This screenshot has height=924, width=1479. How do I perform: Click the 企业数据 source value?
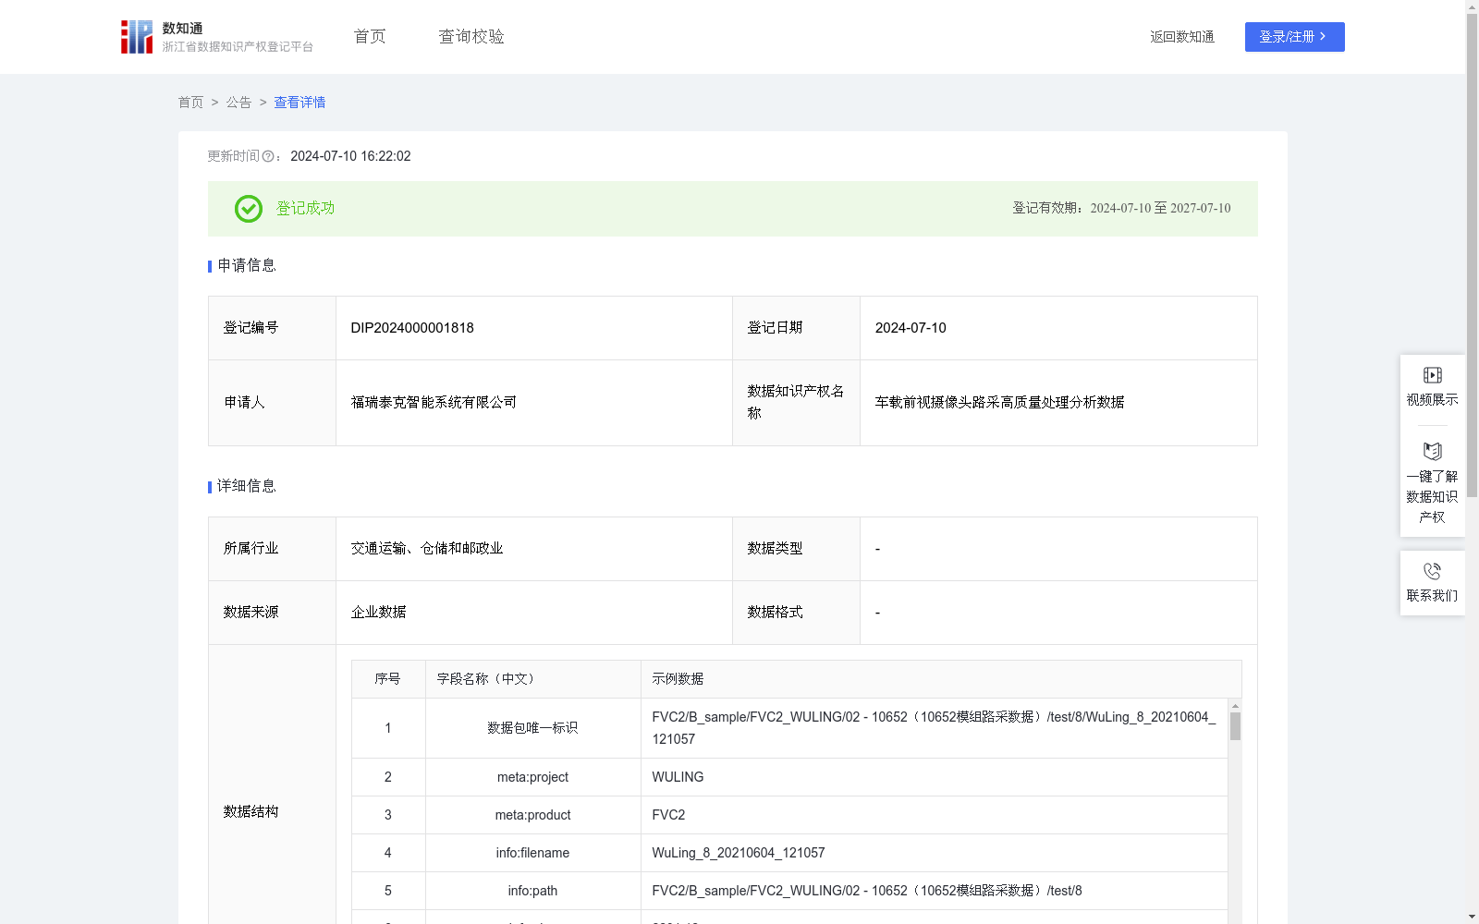click(x=378, y=613)
